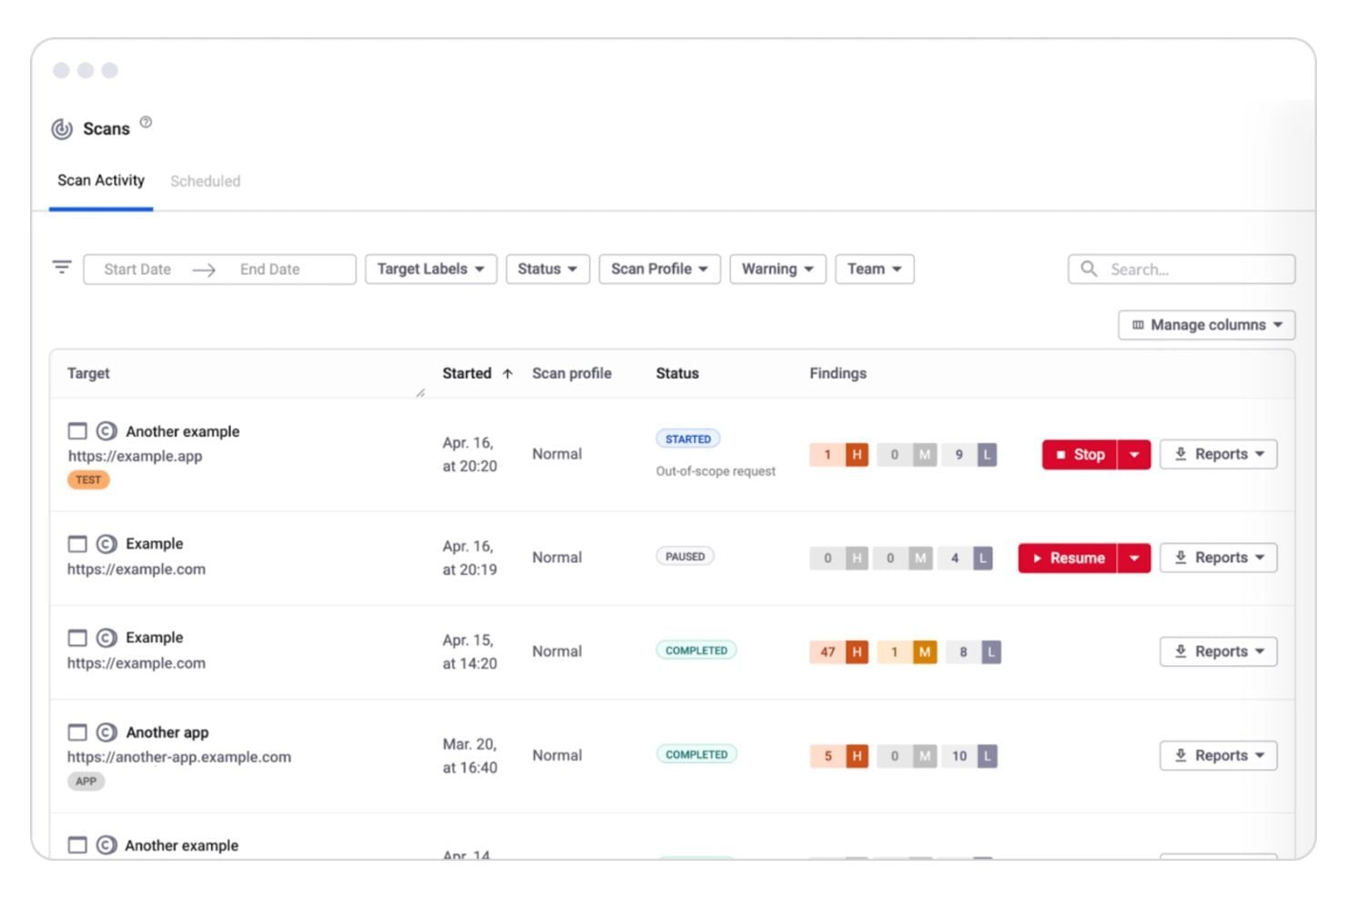
Task: Open the https://example.app target link
Action: 136,456
